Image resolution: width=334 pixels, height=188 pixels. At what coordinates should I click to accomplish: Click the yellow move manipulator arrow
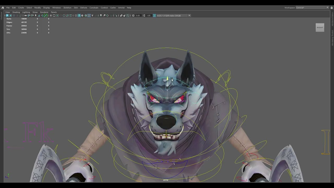click(168, 78)
